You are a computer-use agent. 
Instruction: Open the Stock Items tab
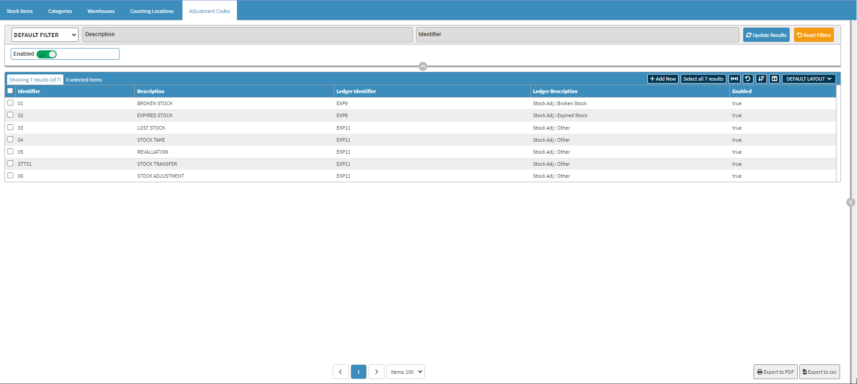click(x=20, y=11)
